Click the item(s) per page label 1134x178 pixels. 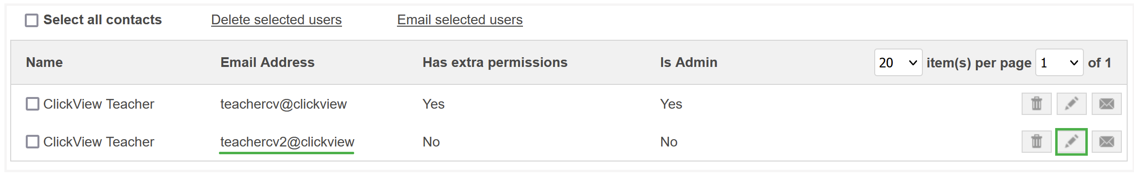click(x=978, y=63)
